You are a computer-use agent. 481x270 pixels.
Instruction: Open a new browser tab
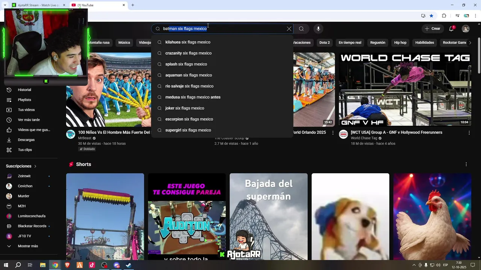click(x=133, y=5)
